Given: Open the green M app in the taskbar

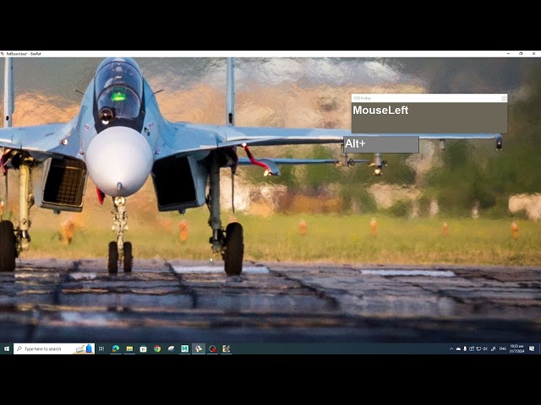Looking at the screenshot, I should point(184,348).
